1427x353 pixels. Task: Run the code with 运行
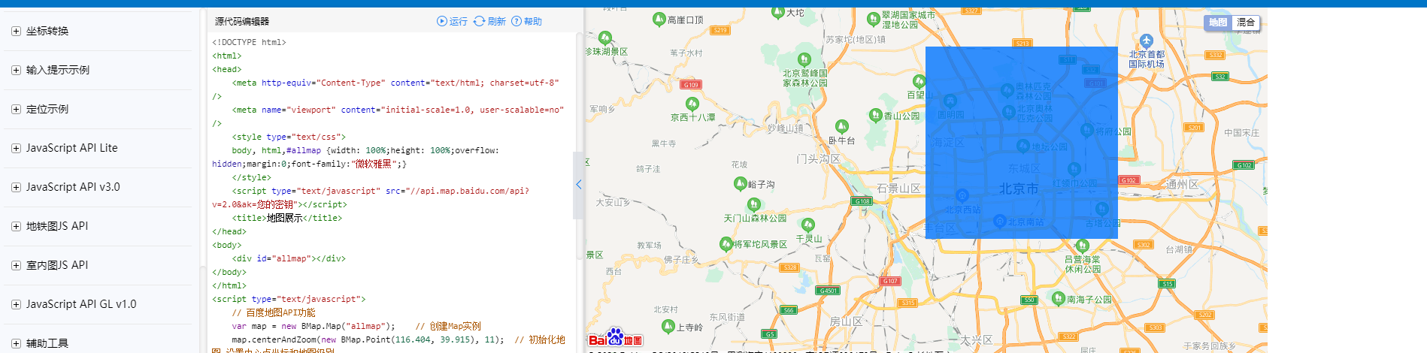click(x=452, y=21)
